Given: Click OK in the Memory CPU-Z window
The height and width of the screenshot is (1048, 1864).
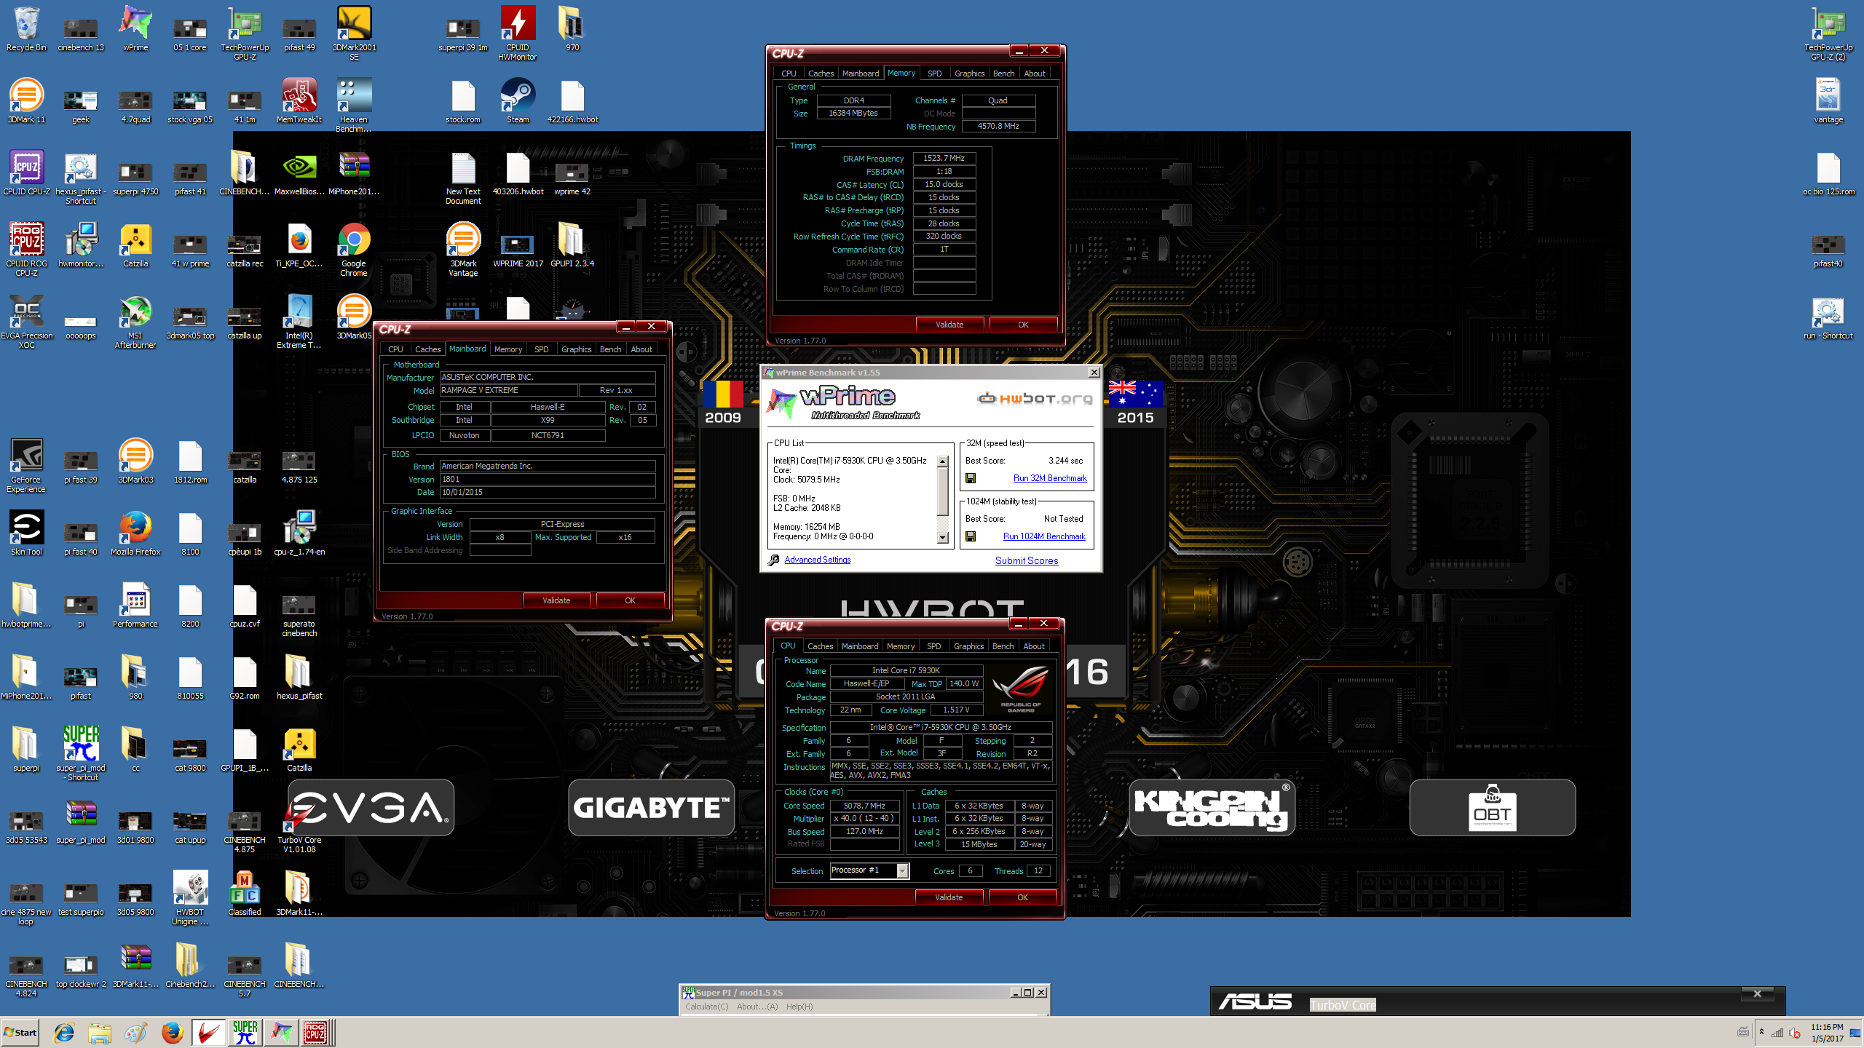Looking at the screenshot, I should (x=1023, y=325).
